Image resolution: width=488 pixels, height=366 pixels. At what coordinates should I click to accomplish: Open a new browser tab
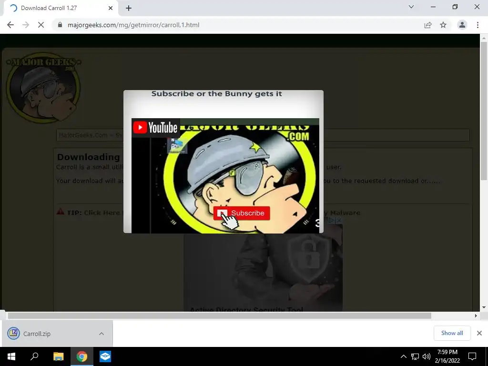pos(129,8)
